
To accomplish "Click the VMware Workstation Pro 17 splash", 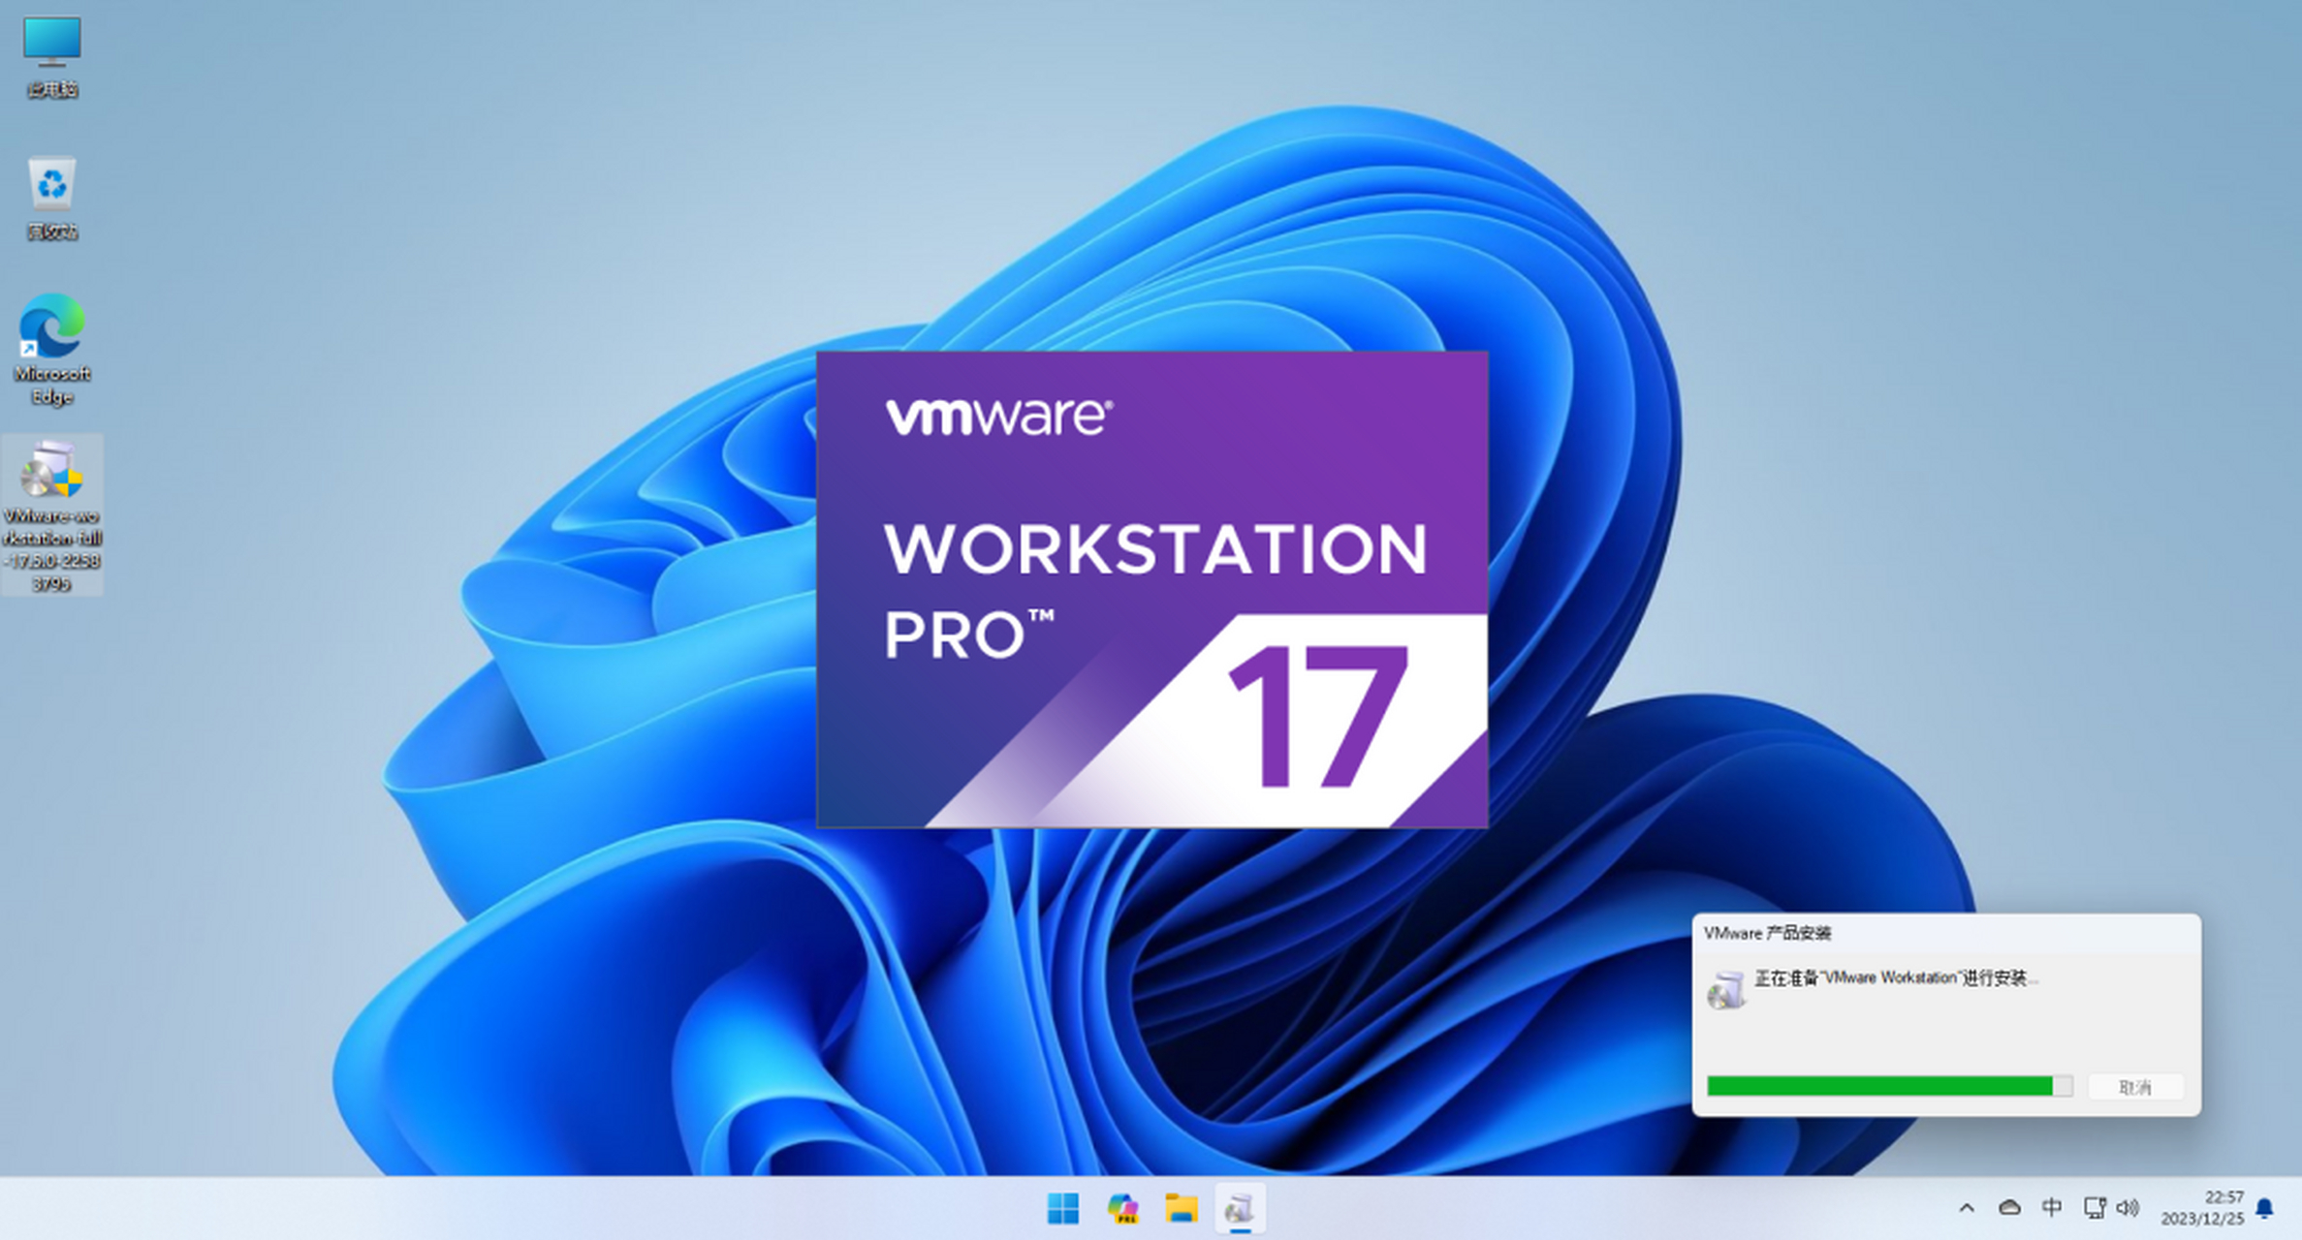I will [x=1152, y=589].
